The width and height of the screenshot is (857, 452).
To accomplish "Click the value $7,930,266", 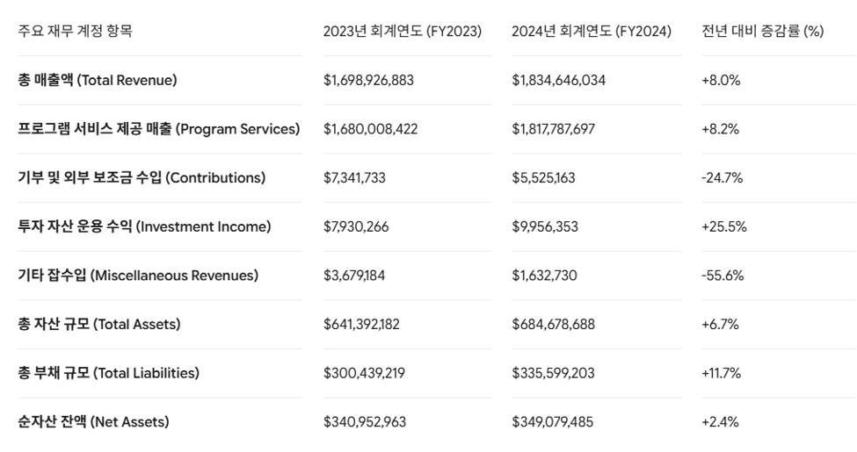I will coord(356,226).
